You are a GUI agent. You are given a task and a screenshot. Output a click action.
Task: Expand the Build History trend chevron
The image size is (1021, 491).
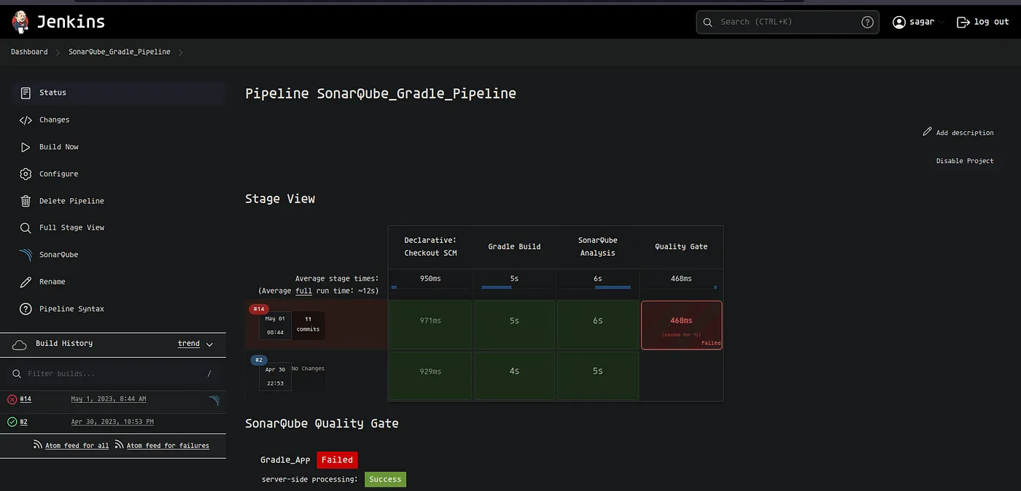(209, 344)
